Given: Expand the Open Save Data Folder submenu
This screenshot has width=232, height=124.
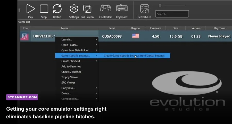Looking at the screenshot, I should pos(77,50).
